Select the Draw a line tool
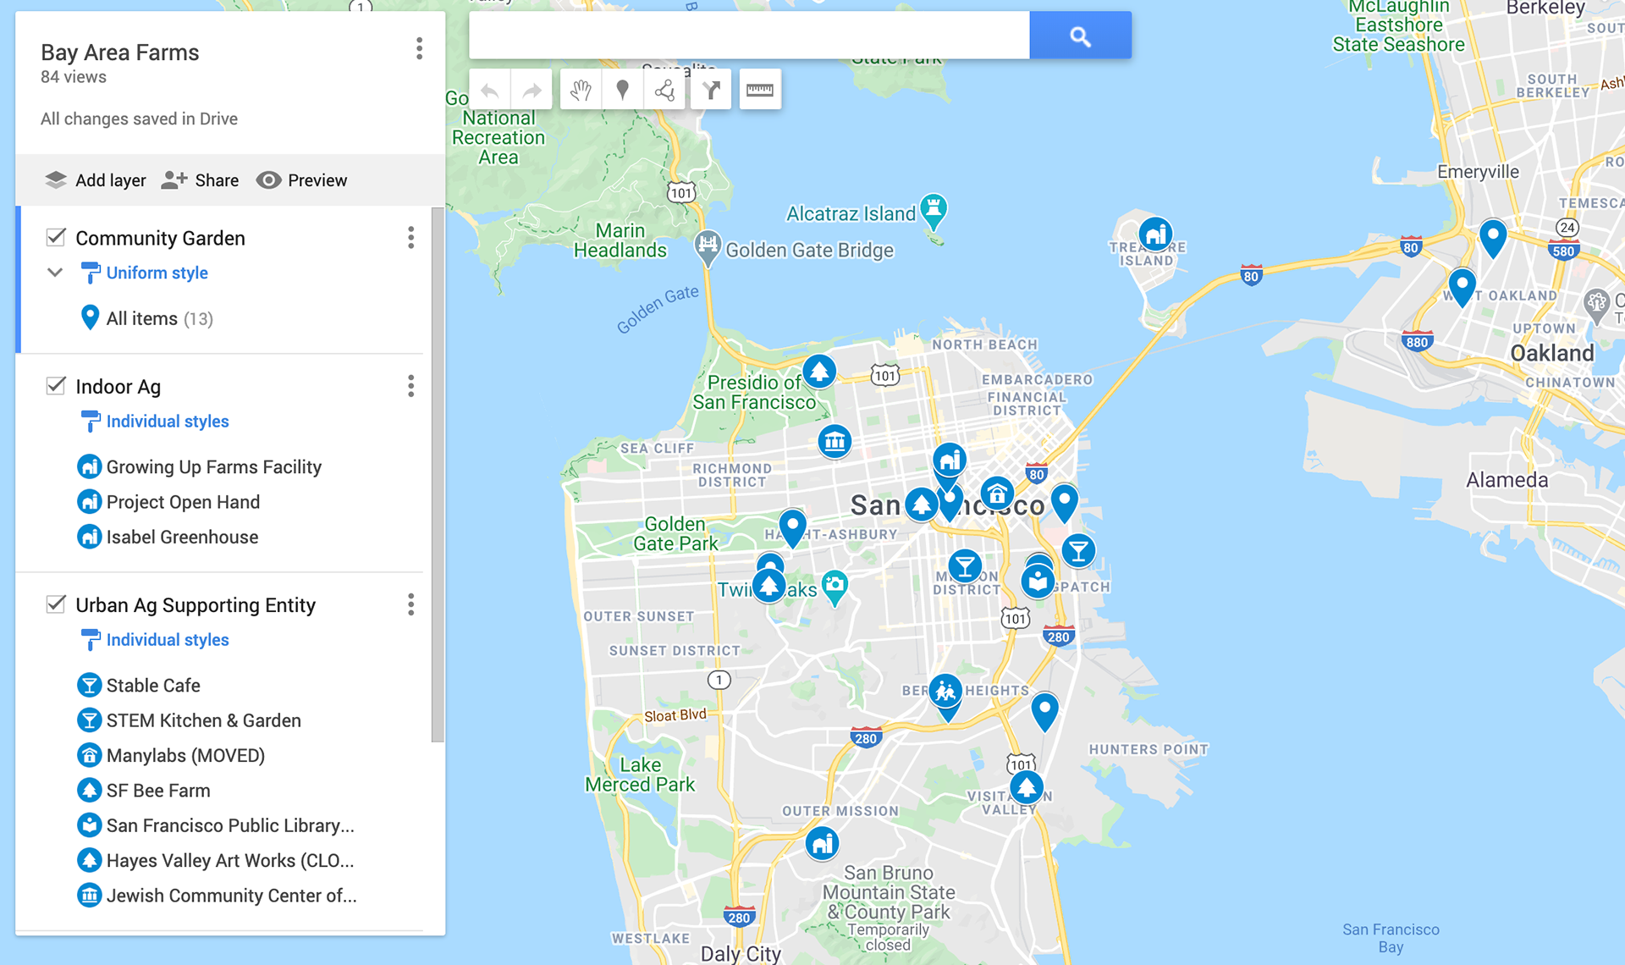Viewport: 1625px width, 965px height. coord(665,90)
